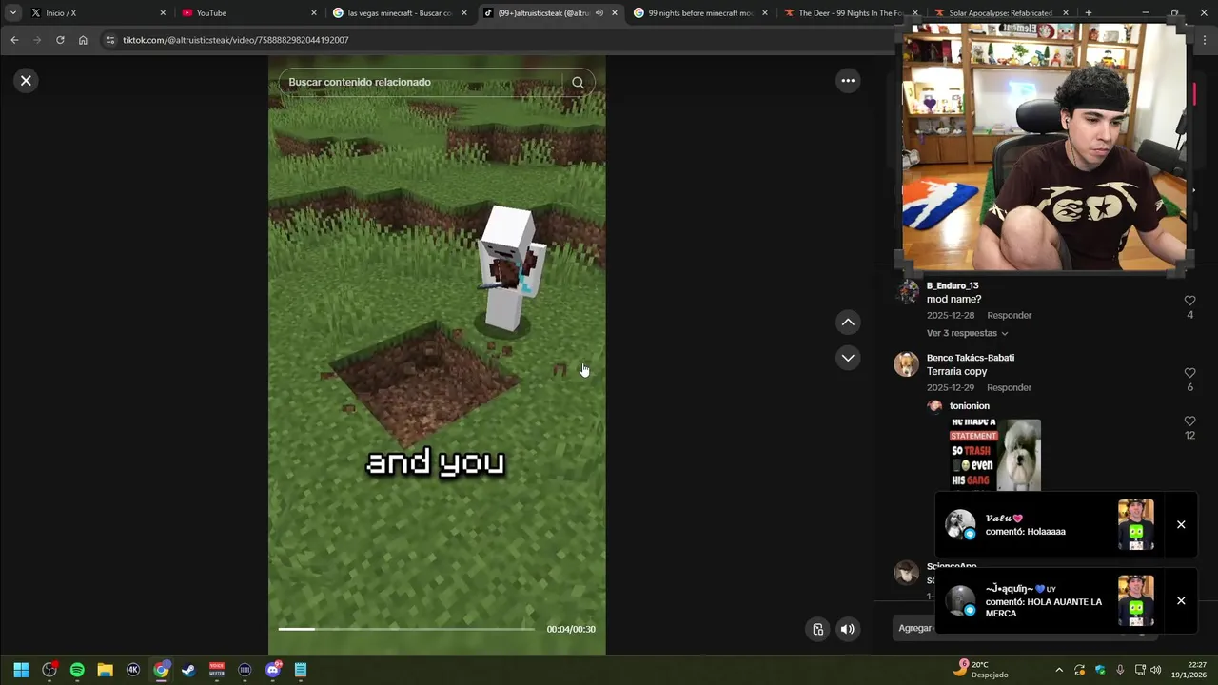Open system volume icon in tray

click(1156, 670)
